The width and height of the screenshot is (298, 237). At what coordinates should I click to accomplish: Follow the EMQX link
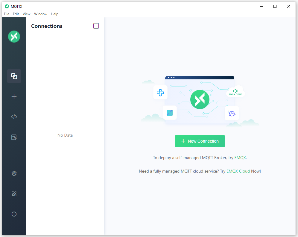tap(240, 158)
